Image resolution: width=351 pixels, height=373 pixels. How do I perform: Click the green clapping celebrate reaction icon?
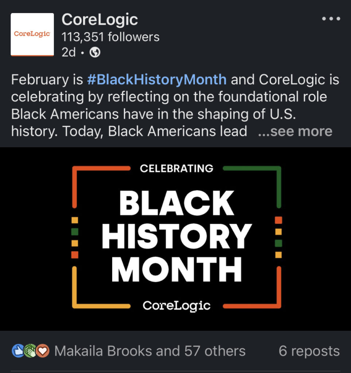(x=30, y=351)
